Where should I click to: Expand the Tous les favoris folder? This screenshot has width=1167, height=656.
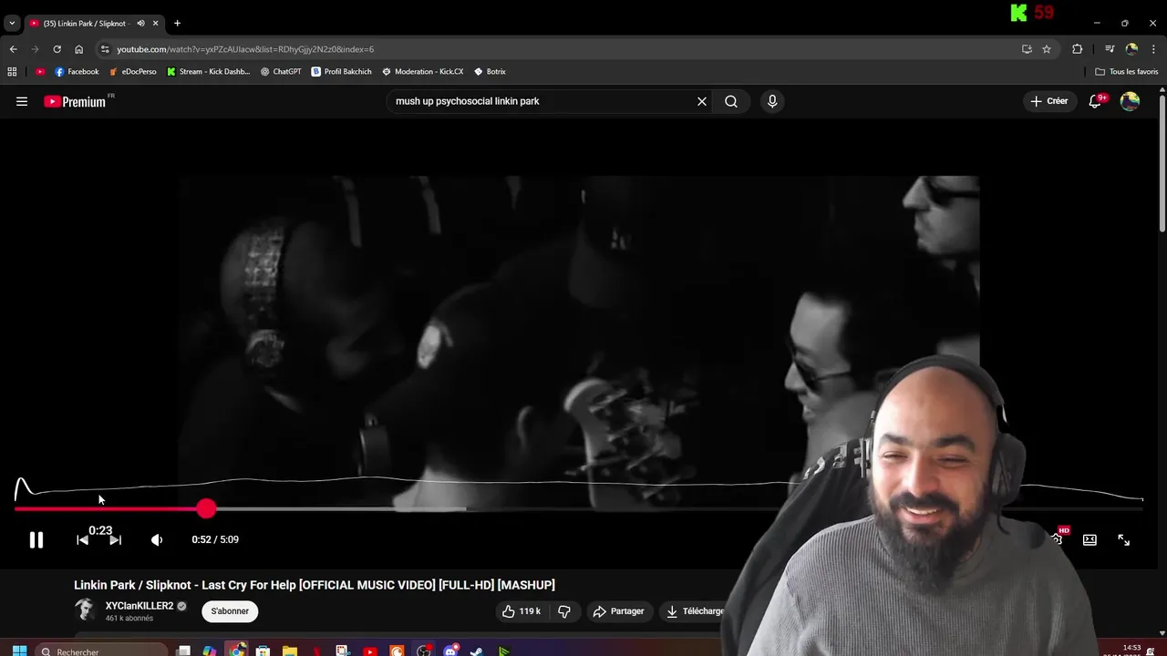point(1126,71)
